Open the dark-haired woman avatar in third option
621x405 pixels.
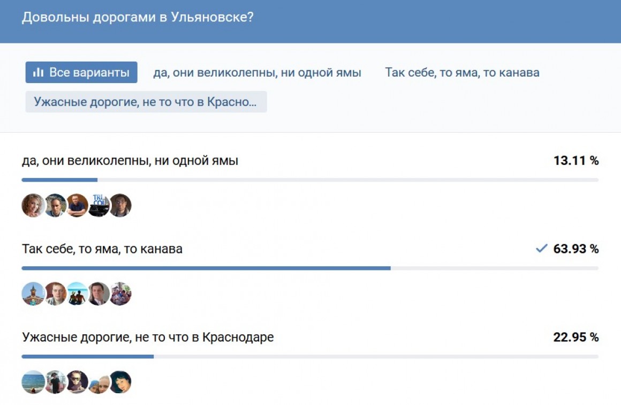point(120,382)
